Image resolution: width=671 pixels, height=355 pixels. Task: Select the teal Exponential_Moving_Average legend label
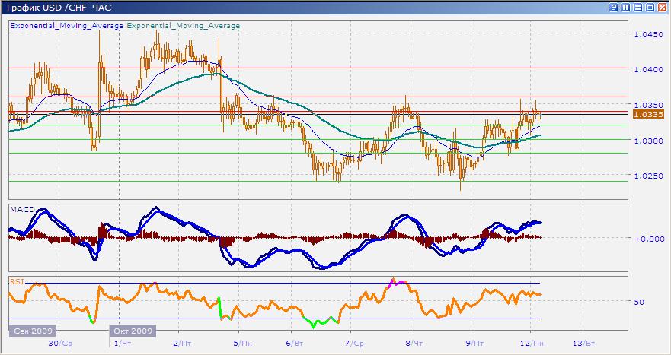184,25
